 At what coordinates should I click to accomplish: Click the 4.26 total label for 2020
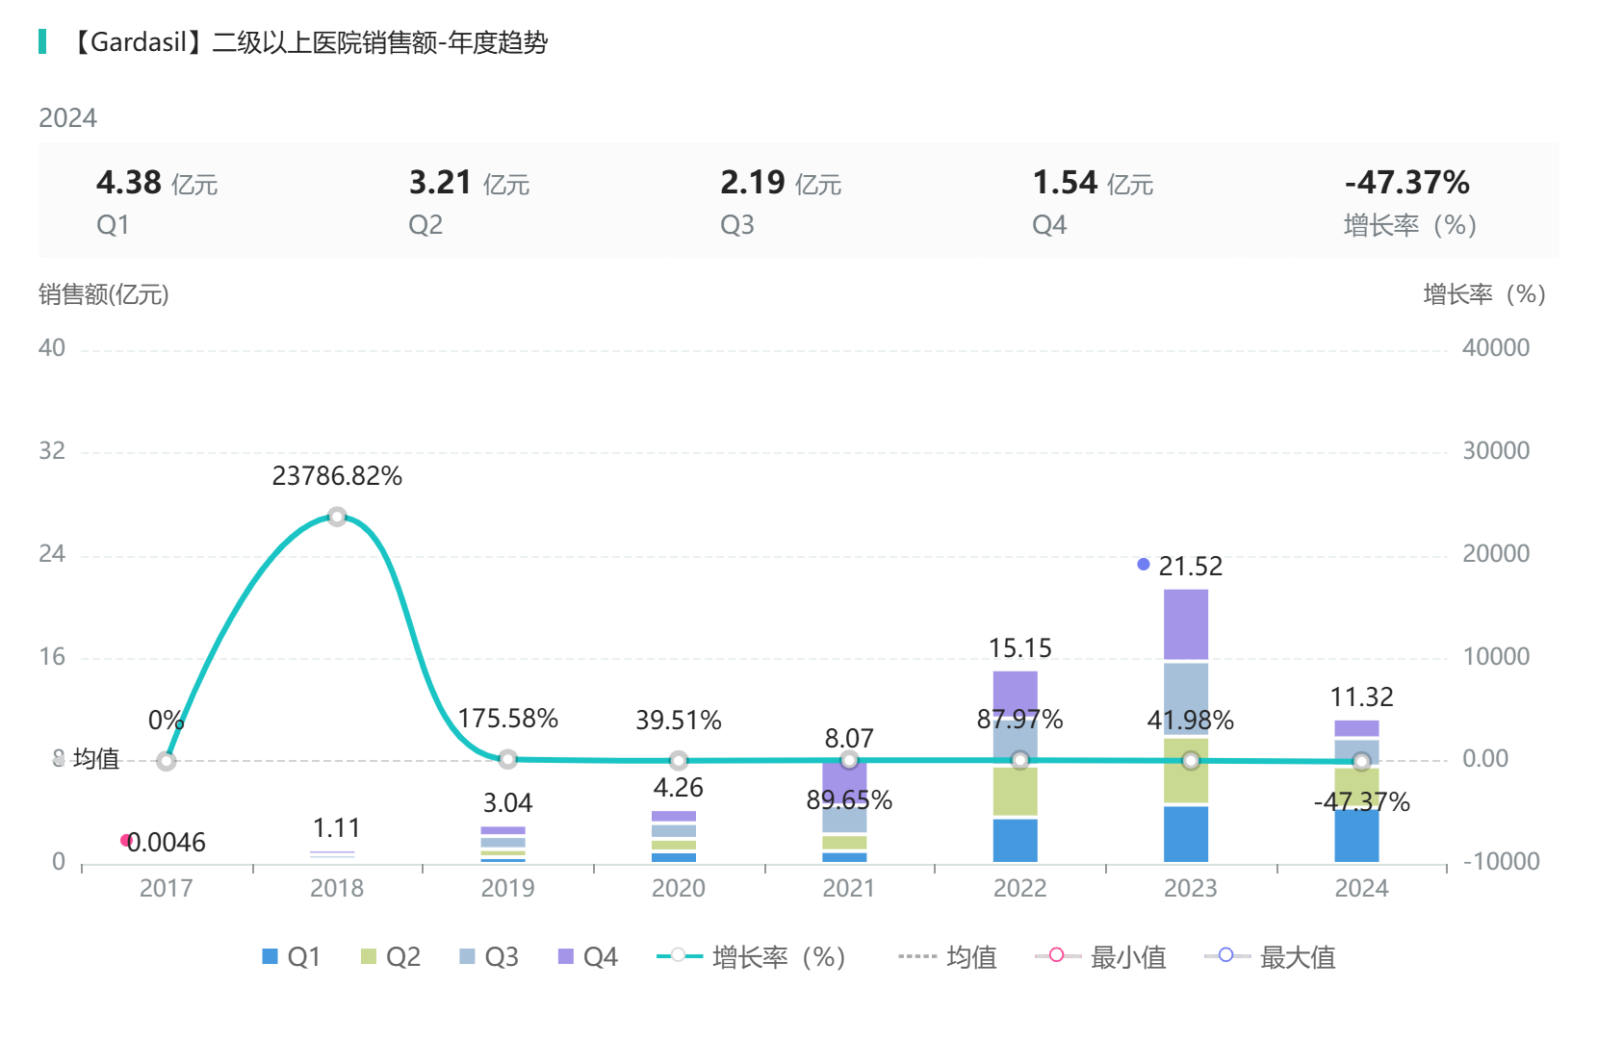(x=679, y=788)
